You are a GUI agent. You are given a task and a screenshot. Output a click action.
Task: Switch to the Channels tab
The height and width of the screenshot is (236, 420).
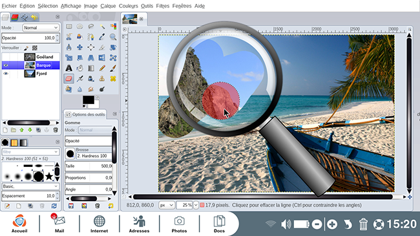[15, 17]
